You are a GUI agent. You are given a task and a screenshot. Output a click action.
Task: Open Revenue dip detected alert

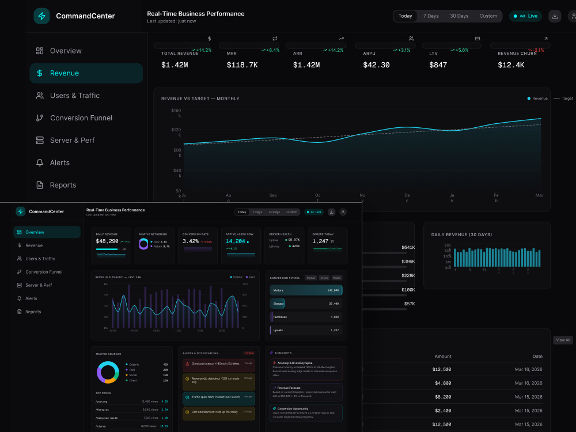(219, 381)
